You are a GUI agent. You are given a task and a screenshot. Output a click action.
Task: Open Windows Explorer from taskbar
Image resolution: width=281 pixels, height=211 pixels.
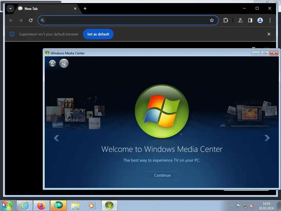pos(75,206)
